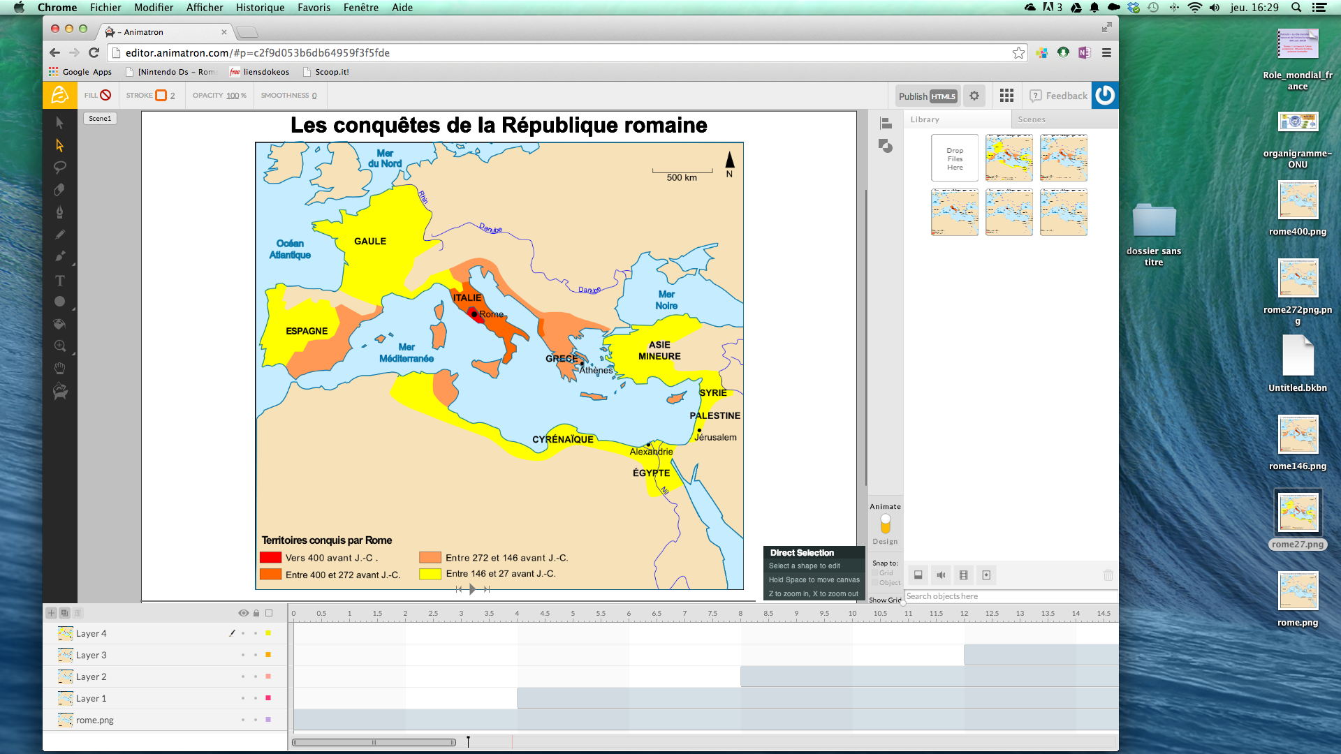Click the Search objects field
Image resolution: width=1341 pixels, height=754 pixels.
point(1011,596)
